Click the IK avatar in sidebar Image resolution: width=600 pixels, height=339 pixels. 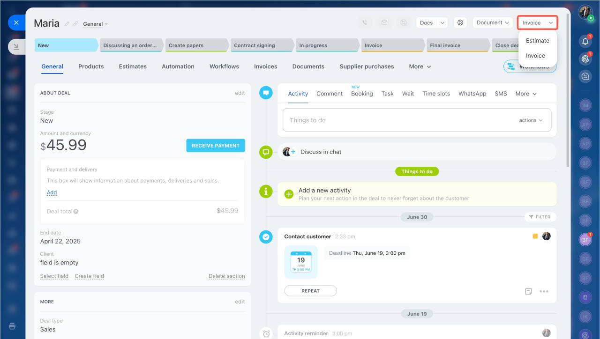click(x=585, y=317)
